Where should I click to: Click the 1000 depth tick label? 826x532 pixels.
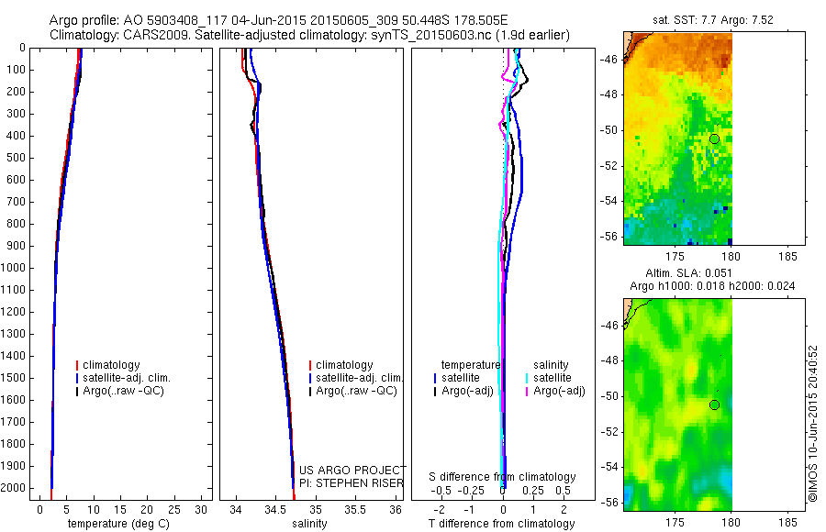[x=13, y=268]
